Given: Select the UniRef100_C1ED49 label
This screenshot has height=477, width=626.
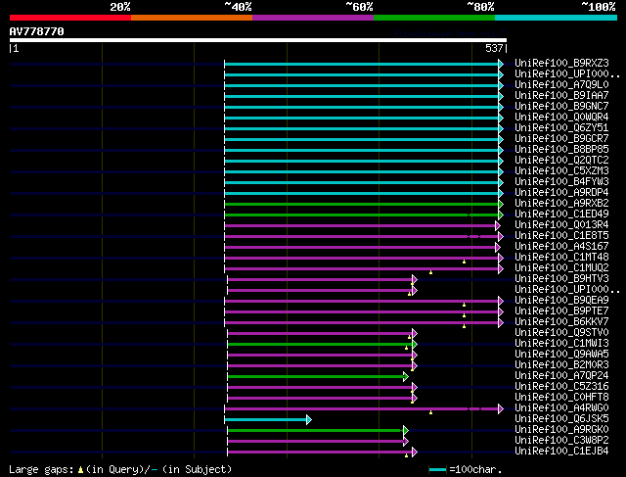Looking at the screenshot, I should coord(561,215).
